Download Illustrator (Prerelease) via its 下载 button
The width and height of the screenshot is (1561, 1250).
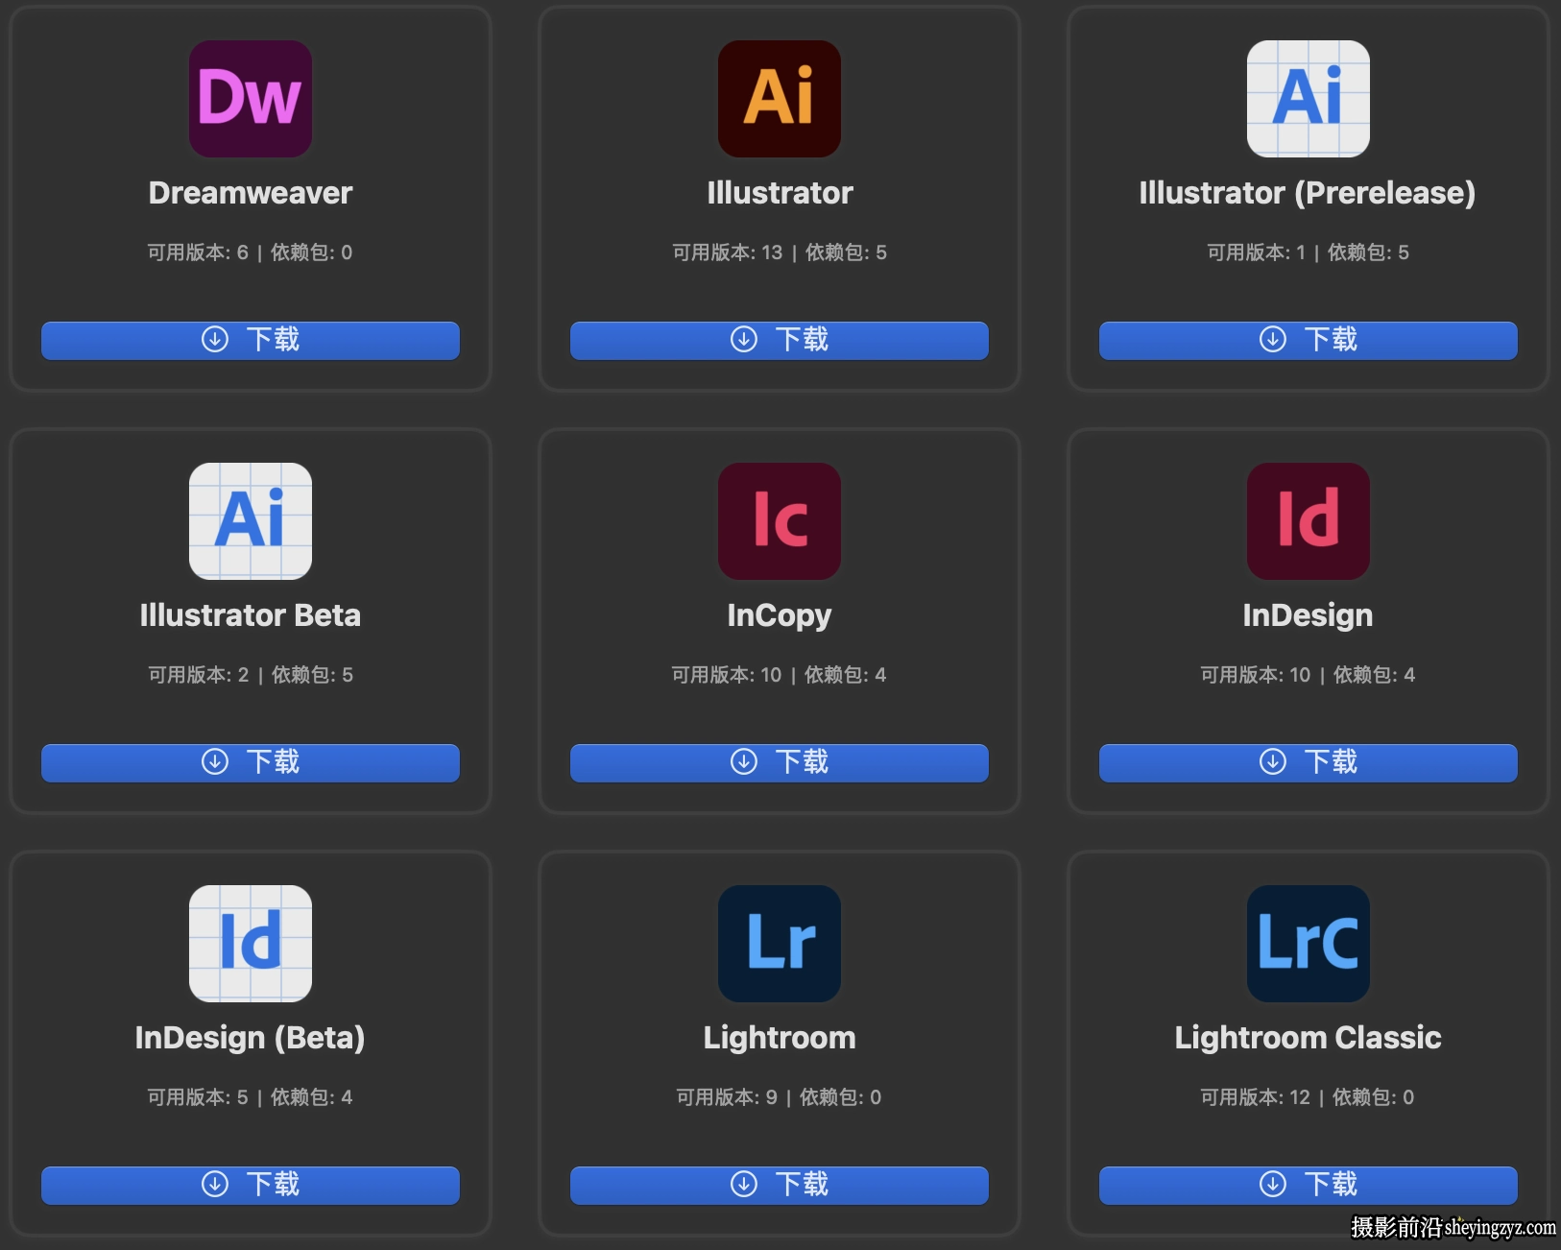pyautogui.click(x=1309, y=340)
